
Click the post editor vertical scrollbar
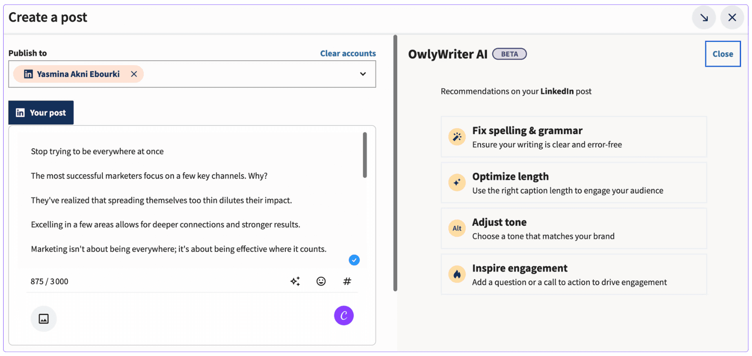point(365,155)
